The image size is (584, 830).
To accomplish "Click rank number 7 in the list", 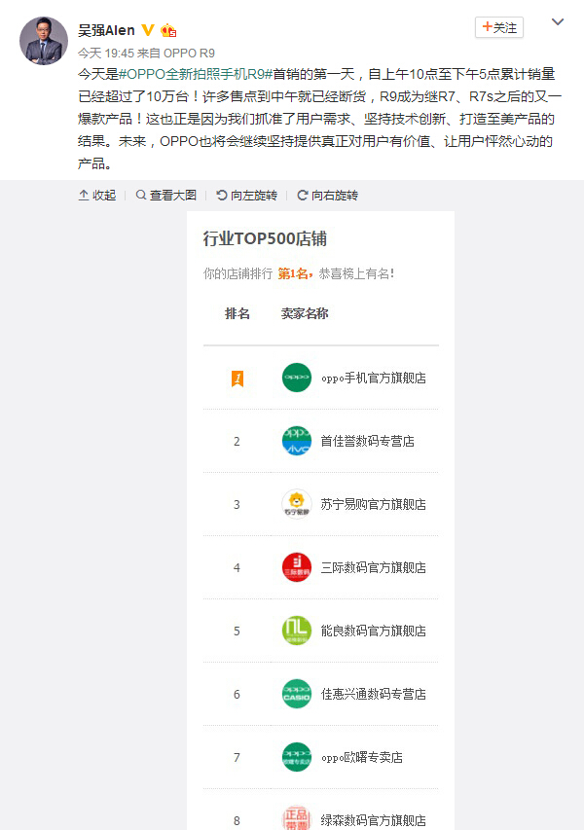I will 237,758.
